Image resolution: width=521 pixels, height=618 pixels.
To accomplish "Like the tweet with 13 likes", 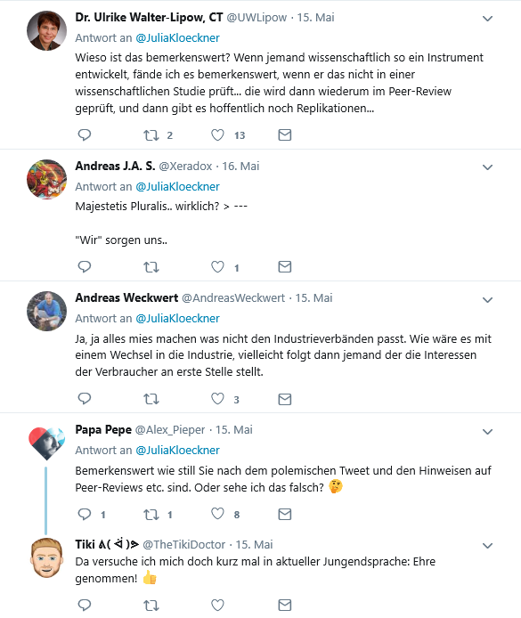I will [x=217, y=135].
